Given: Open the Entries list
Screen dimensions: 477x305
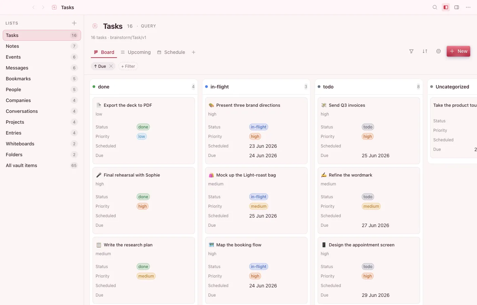Looking at the screenshot, I should point(42,133).
